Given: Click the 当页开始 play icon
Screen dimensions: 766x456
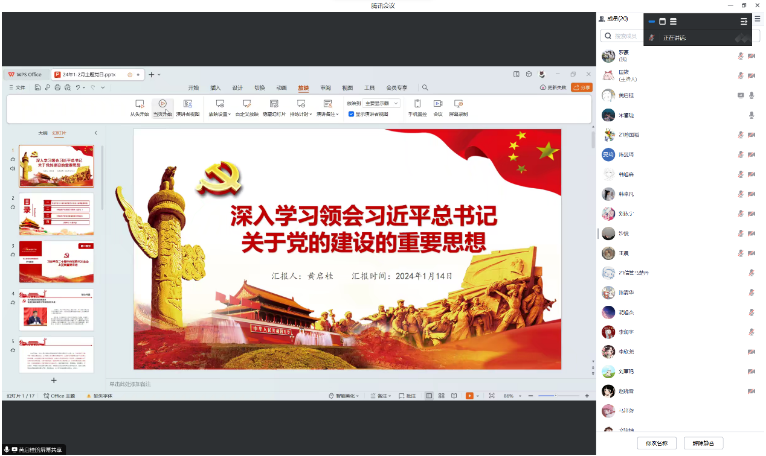Looking at the screenshot, I should (x=163, y=104).
